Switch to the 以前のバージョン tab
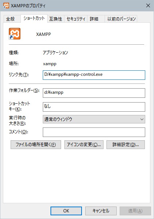Image resolution: width=154 pixels, height=219 pixels. pos(121,19)
